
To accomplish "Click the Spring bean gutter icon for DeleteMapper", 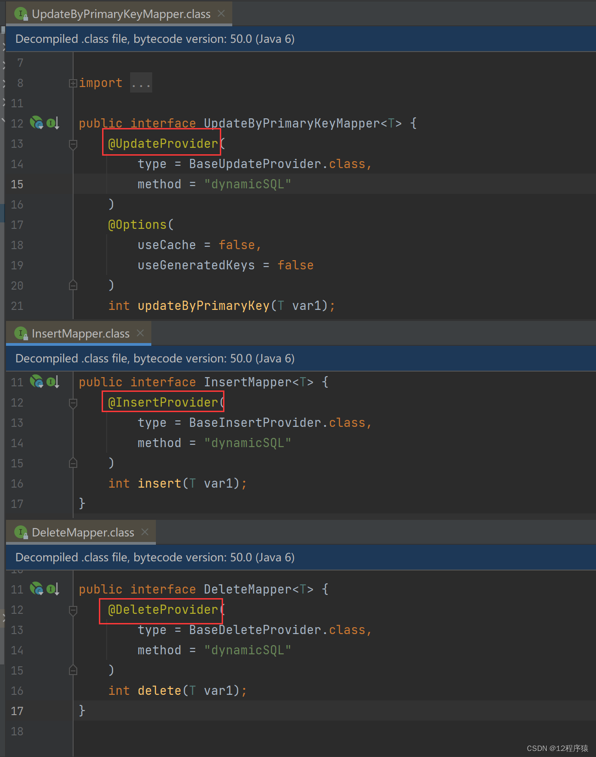I will (x=36, y=589).
